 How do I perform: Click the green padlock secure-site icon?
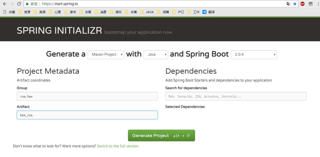27,4
